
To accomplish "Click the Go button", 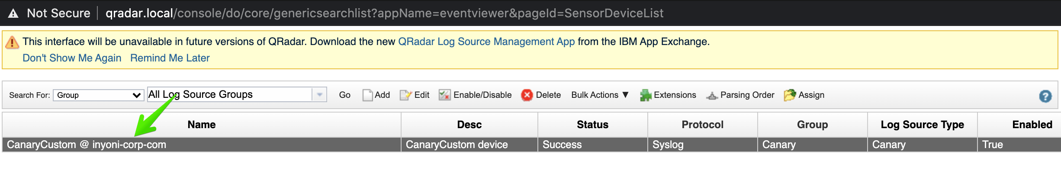I will [x=344, y=95].
